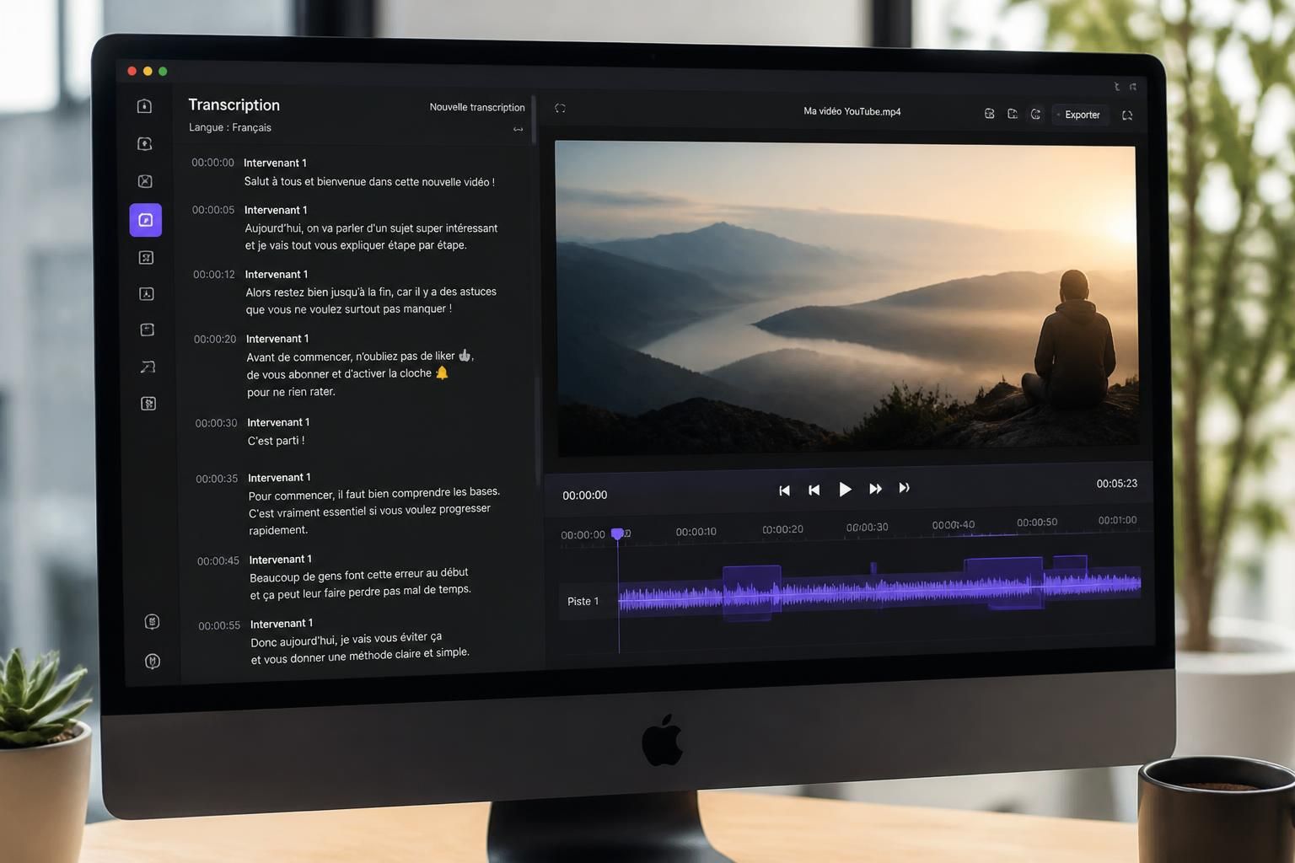Open the sidebar icon with a crossed-out square

(145, 181)
